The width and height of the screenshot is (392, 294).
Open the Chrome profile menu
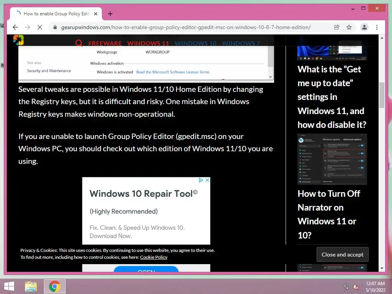tap(364, 27)
